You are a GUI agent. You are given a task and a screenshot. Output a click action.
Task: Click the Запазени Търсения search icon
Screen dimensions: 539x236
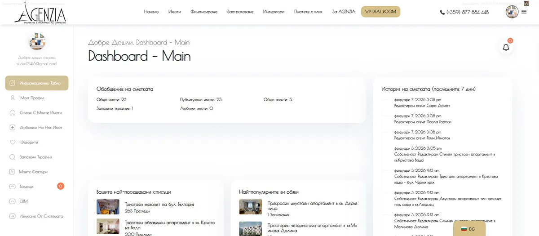12,157
